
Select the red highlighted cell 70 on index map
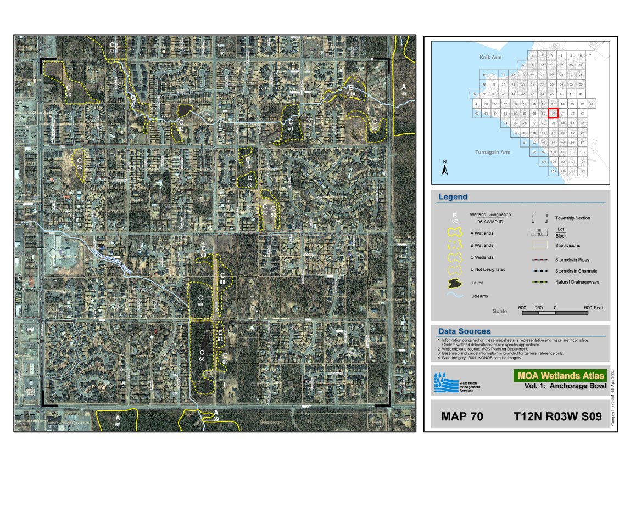pyautogui.click(x=554, y=113)
